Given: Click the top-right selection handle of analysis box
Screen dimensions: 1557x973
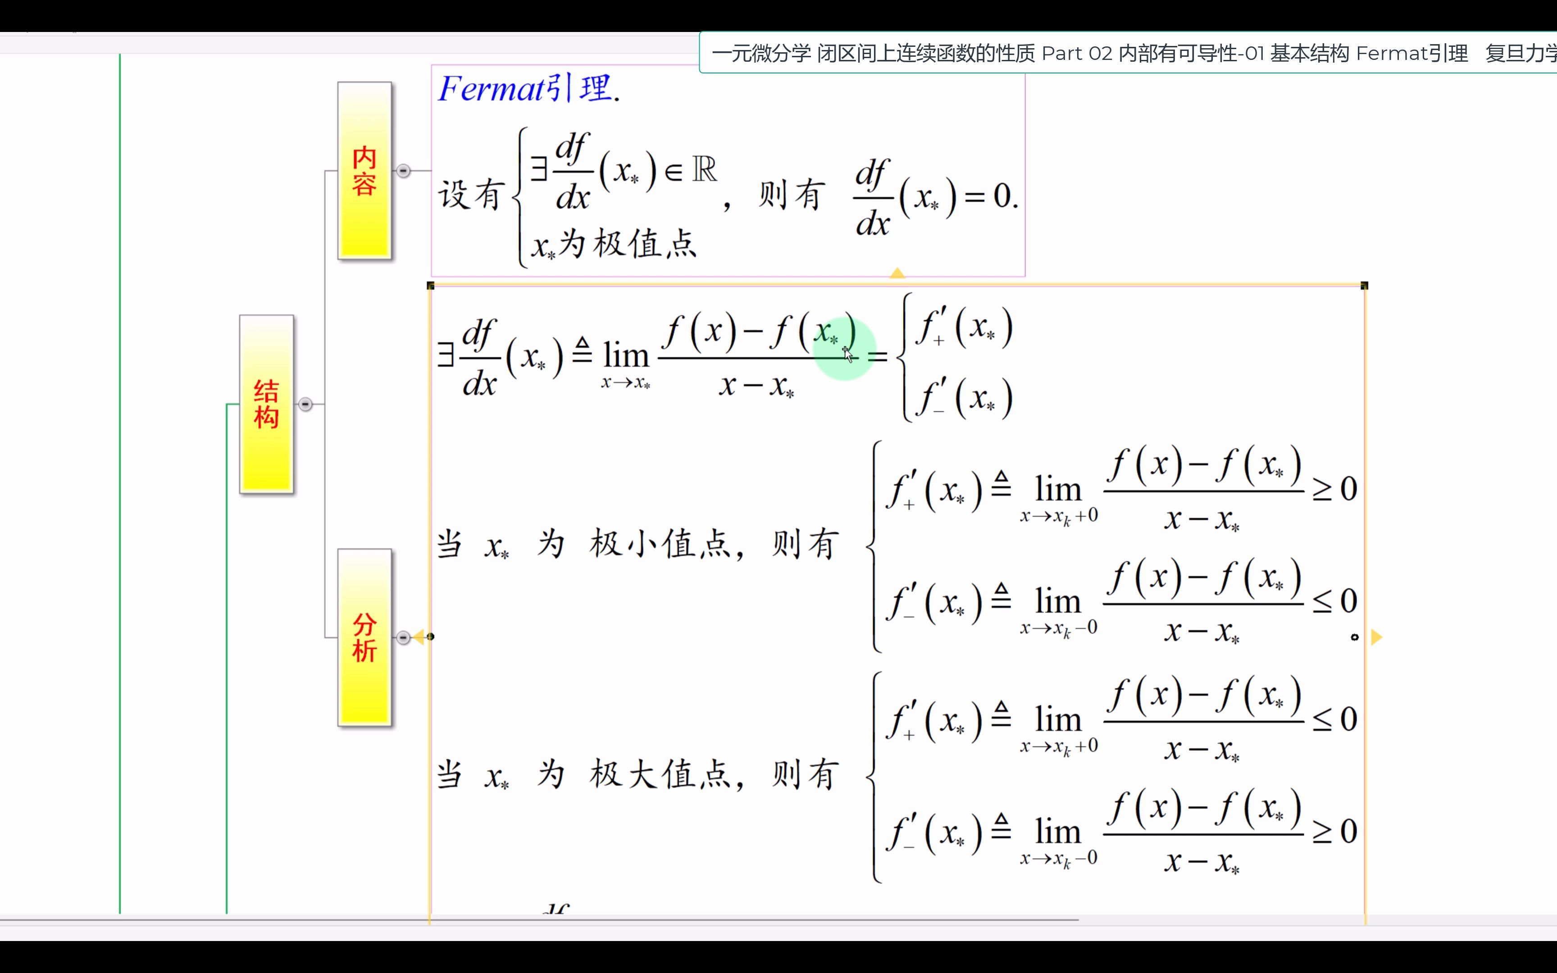Looking at the screenshot, I should pos(1364,286).
